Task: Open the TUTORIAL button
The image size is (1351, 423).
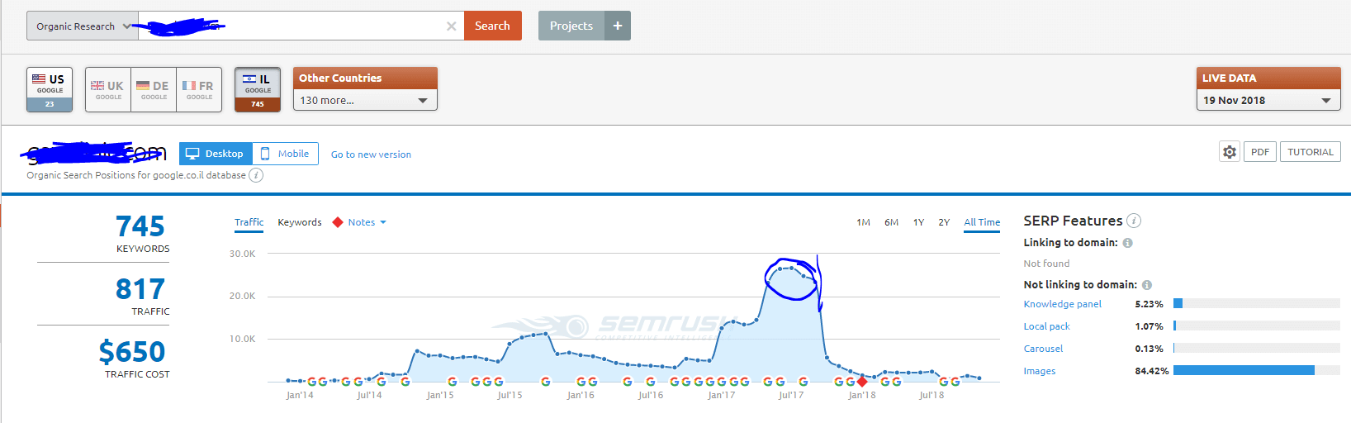Action: click(x=1311, y=152)
